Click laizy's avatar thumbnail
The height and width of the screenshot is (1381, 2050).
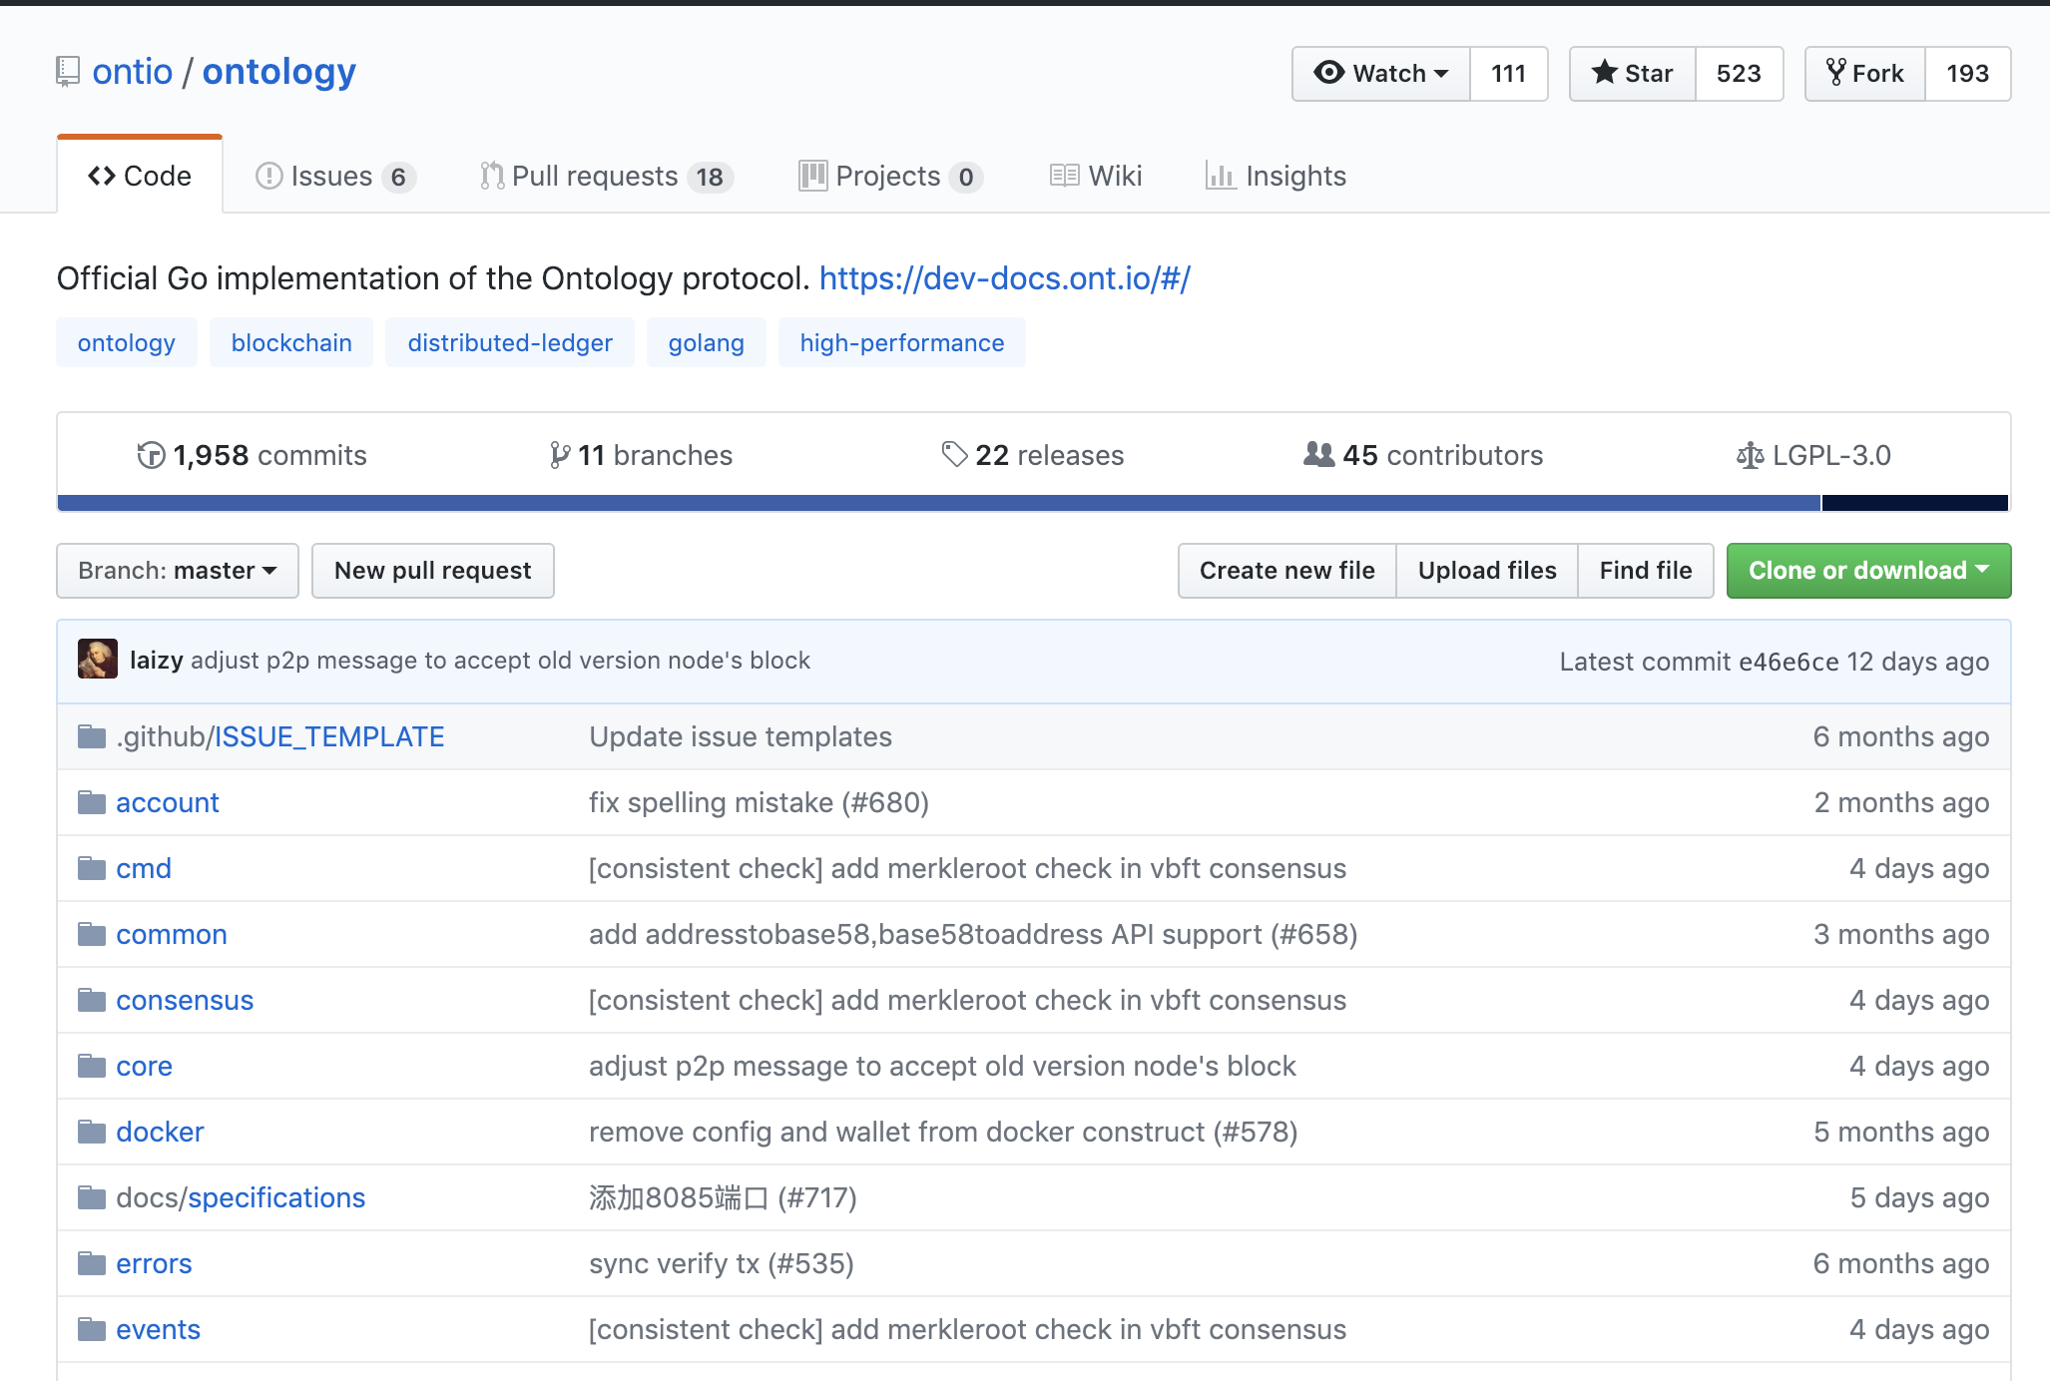[98, 660]
